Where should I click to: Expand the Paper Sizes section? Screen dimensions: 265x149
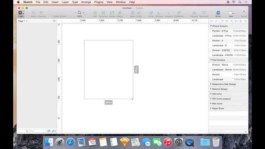click(x=211, y=108)
